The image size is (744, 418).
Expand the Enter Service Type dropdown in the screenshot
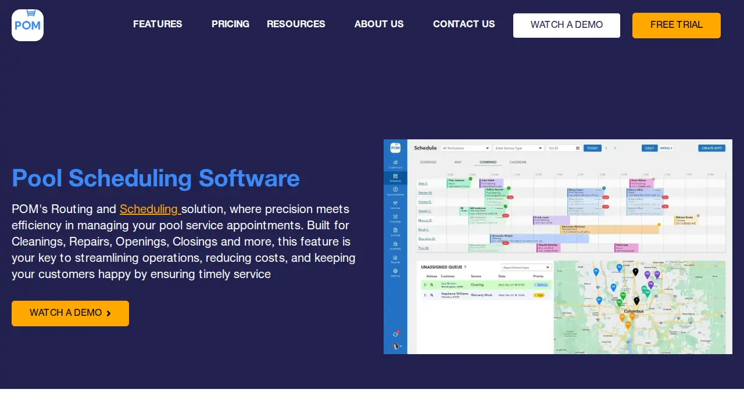518,148
